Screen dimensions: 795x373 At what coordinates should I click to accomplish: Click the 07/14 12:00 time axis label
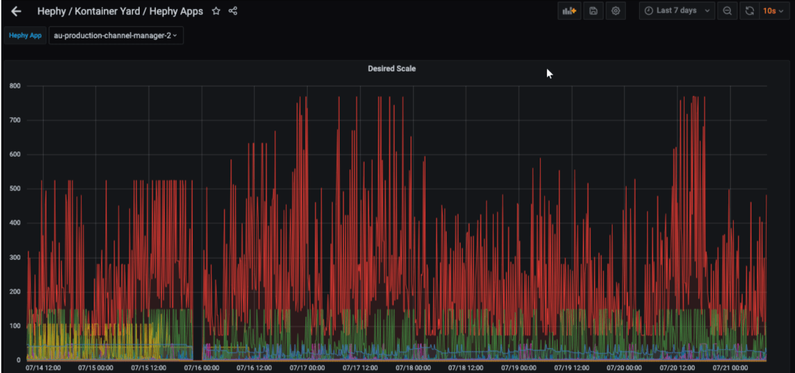[43, 368]
